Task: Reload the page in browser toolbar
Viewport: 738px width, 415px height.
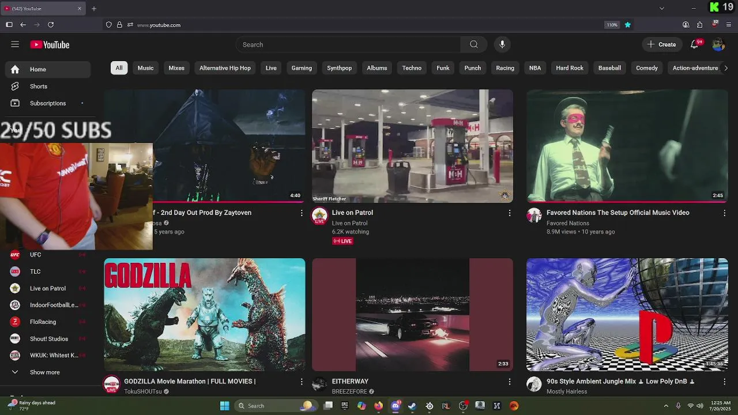Action: [51, 25]
